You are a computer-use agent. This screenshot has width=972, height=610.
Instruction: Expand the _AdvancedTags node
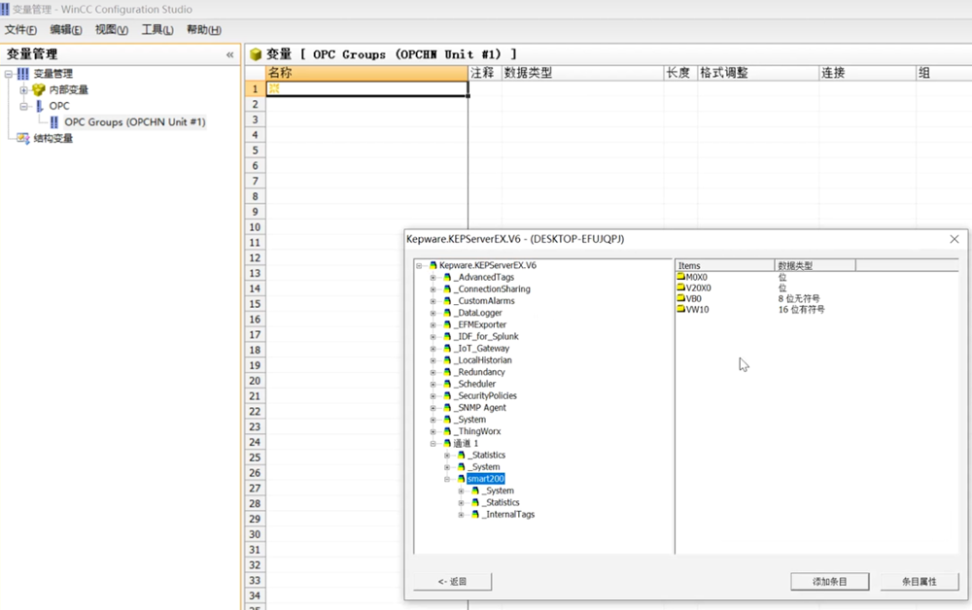434,278
